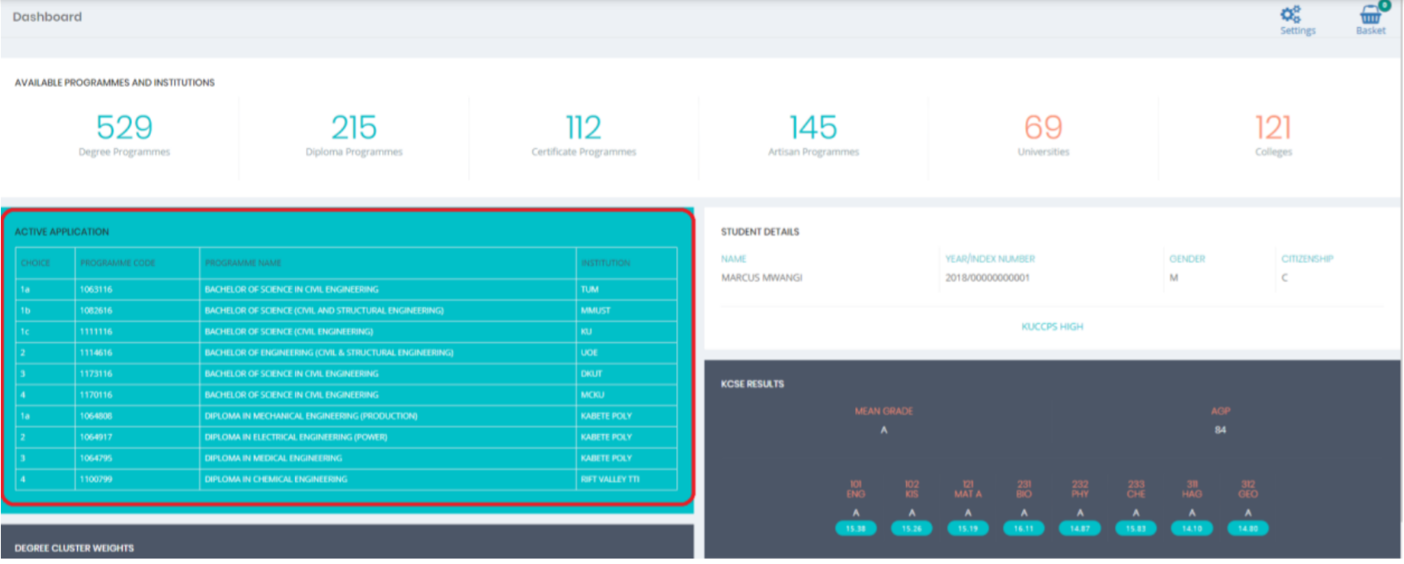Click the ENG subject score badge
Image resolution: width=1404 pixels, height=564 pixels.
[x=855, y=528]
